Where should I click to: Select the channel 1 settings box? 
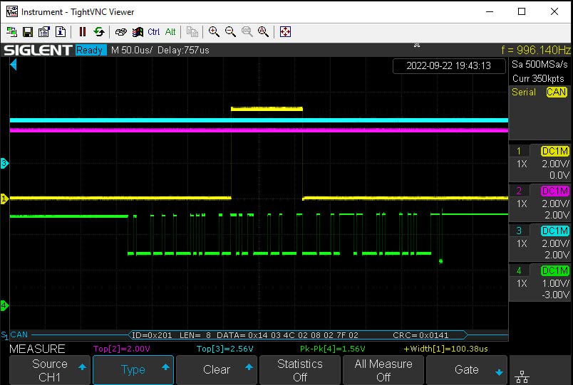point(539,163)
